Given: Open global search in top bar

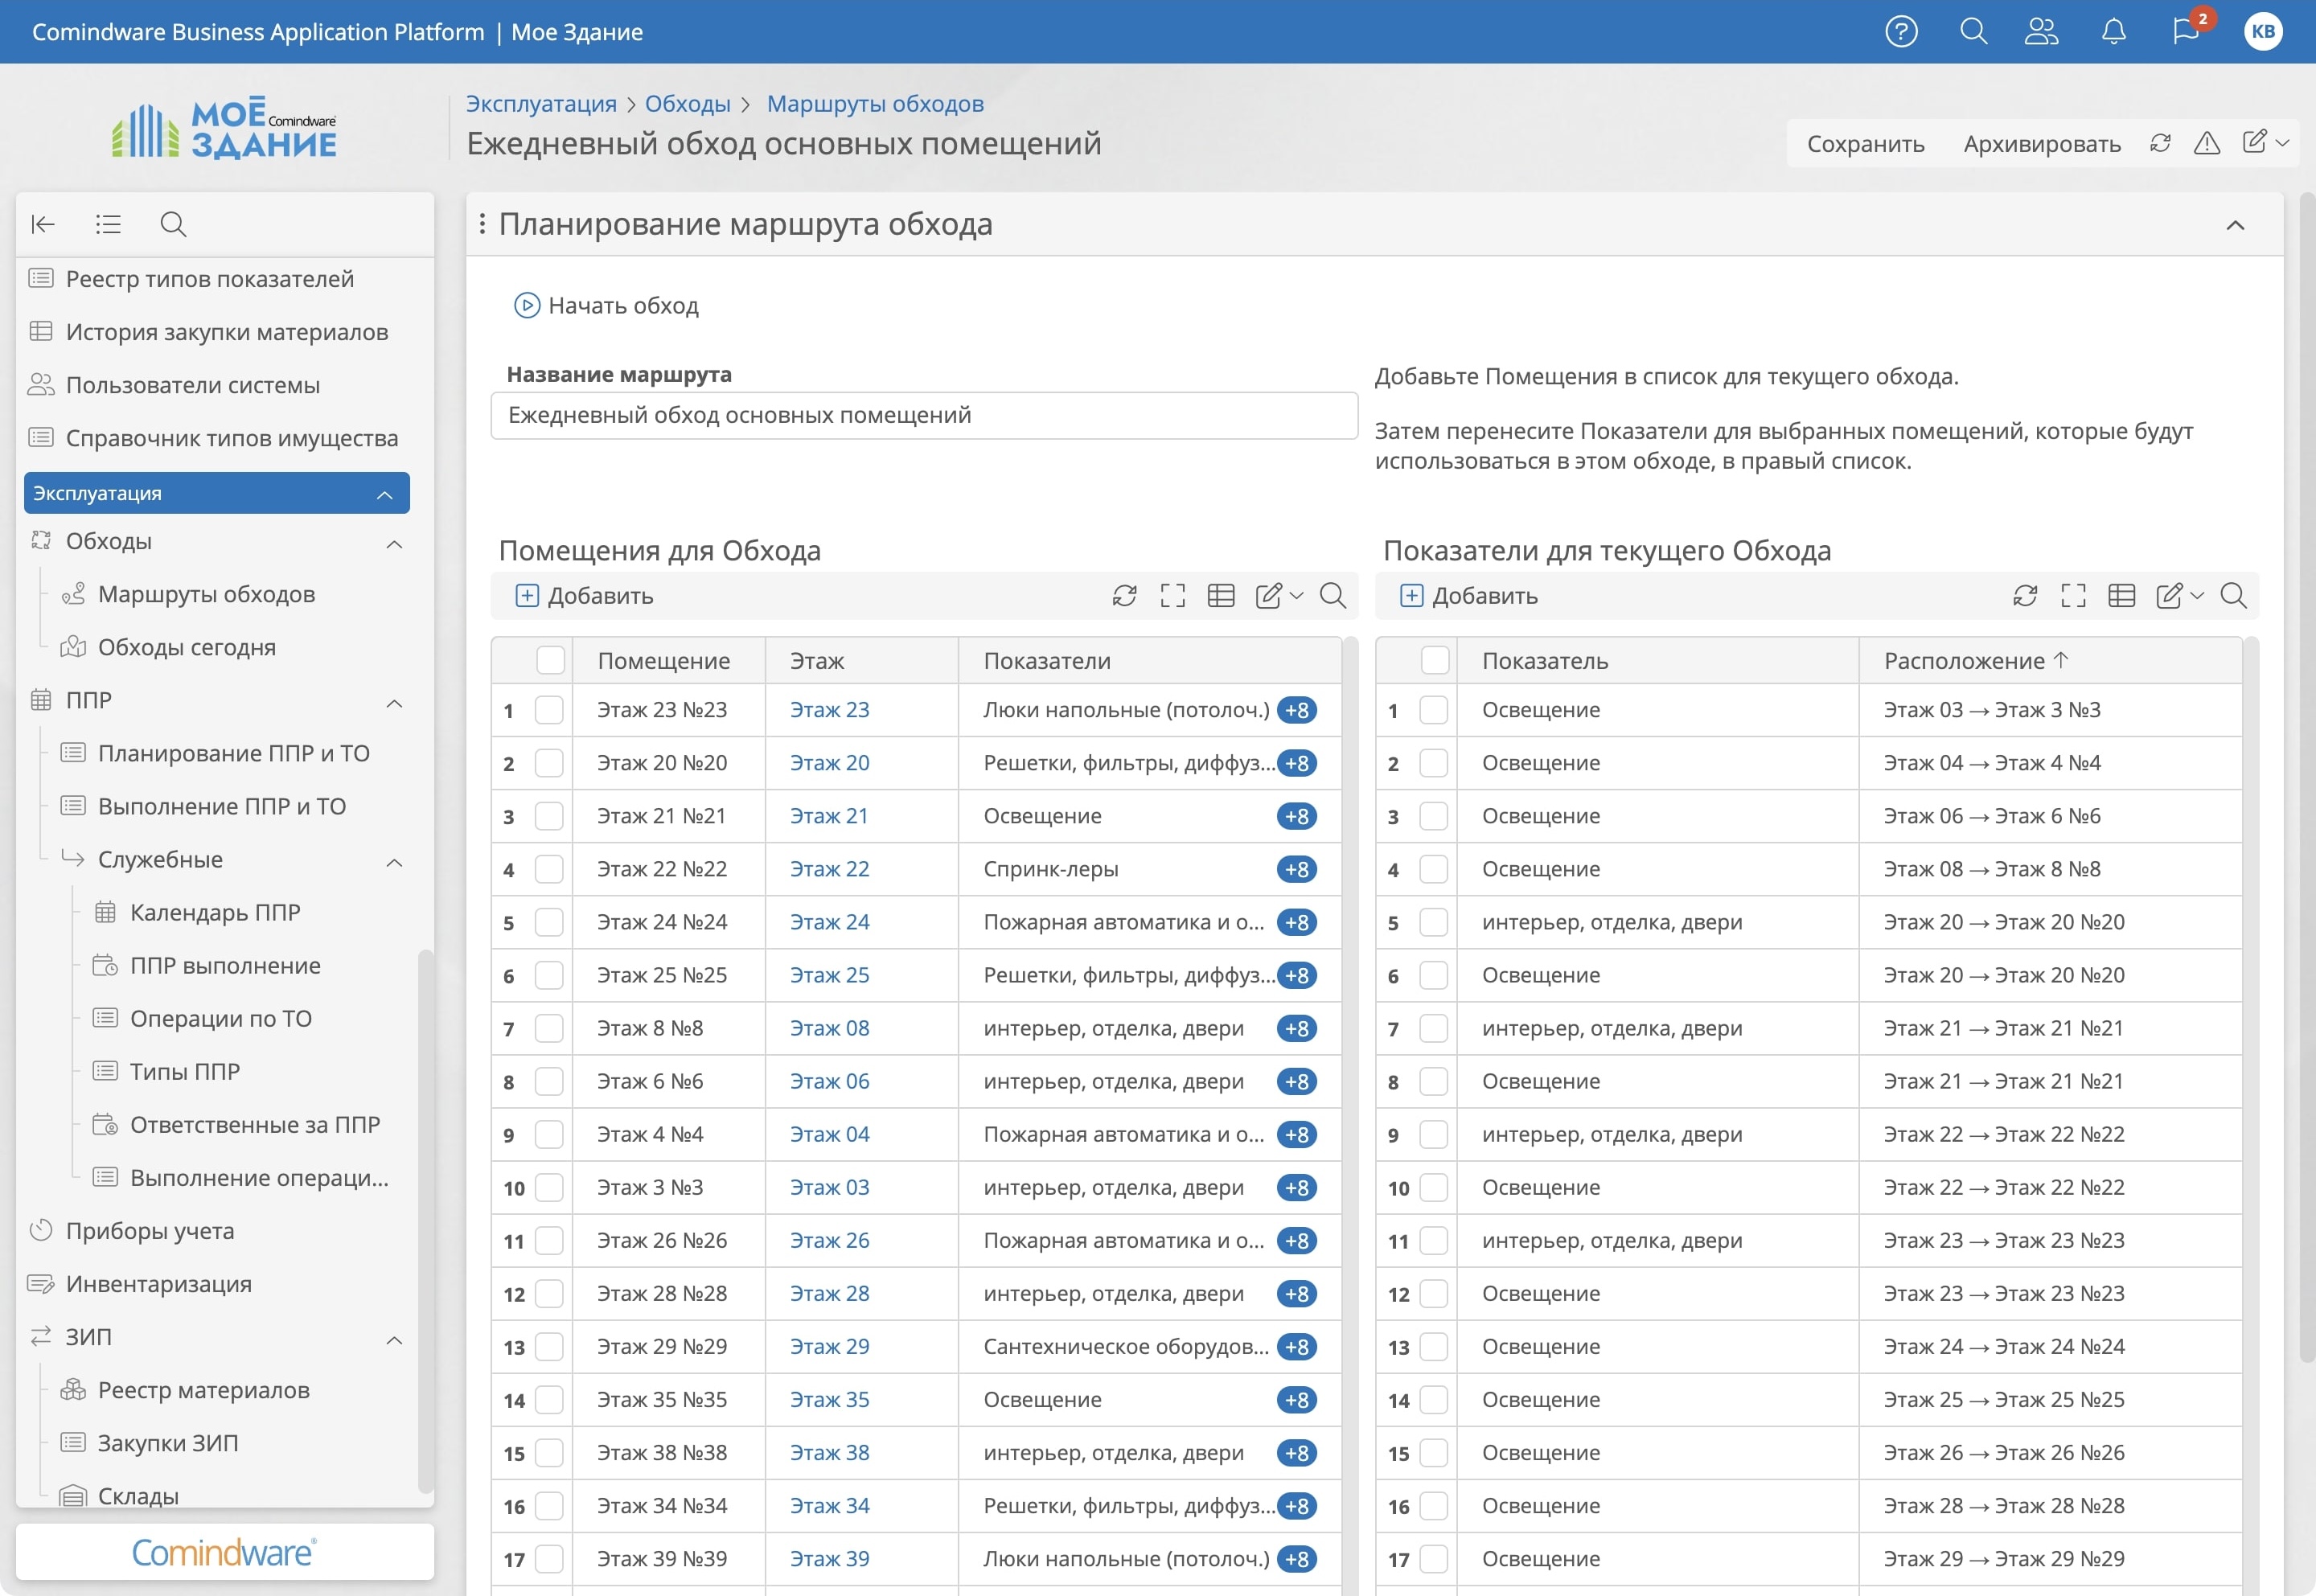Looking at the screenshot, I should click(x=1973, y=32).
